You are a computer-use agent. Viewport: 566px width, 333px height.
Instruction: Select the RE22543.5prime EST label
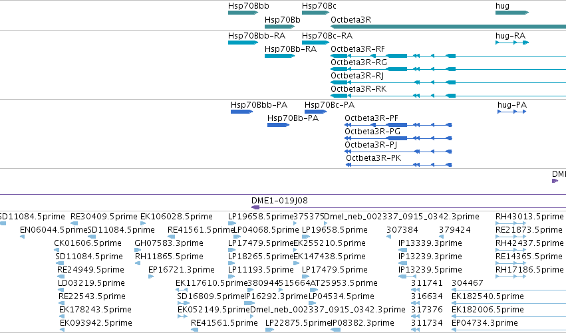click(x=92, y=296)
